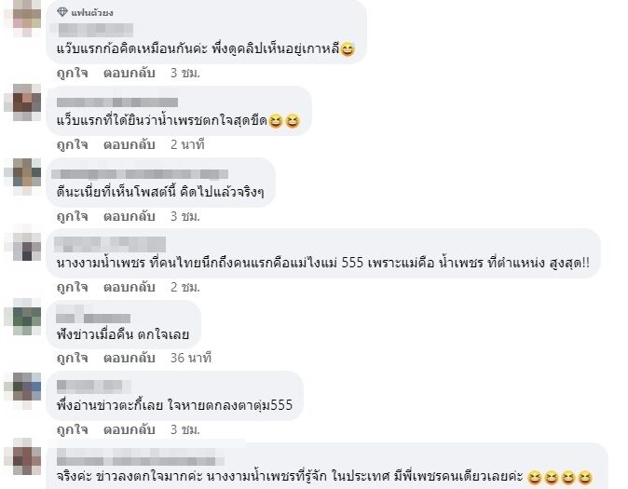Open the first commenter's profile picture
This screenshot has height=489, width=628.
[x=23, y=19]
